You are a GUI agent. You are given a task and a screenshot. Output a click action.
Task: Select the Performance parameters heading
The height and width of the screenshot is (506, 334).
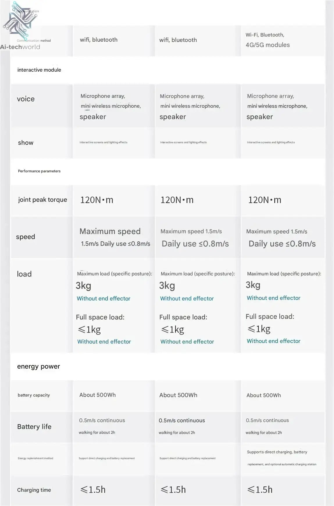coord(39,171)
